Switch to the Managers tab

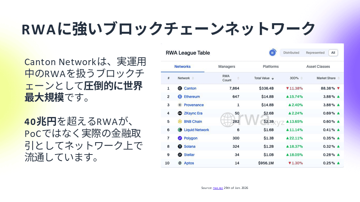point(226,67)
